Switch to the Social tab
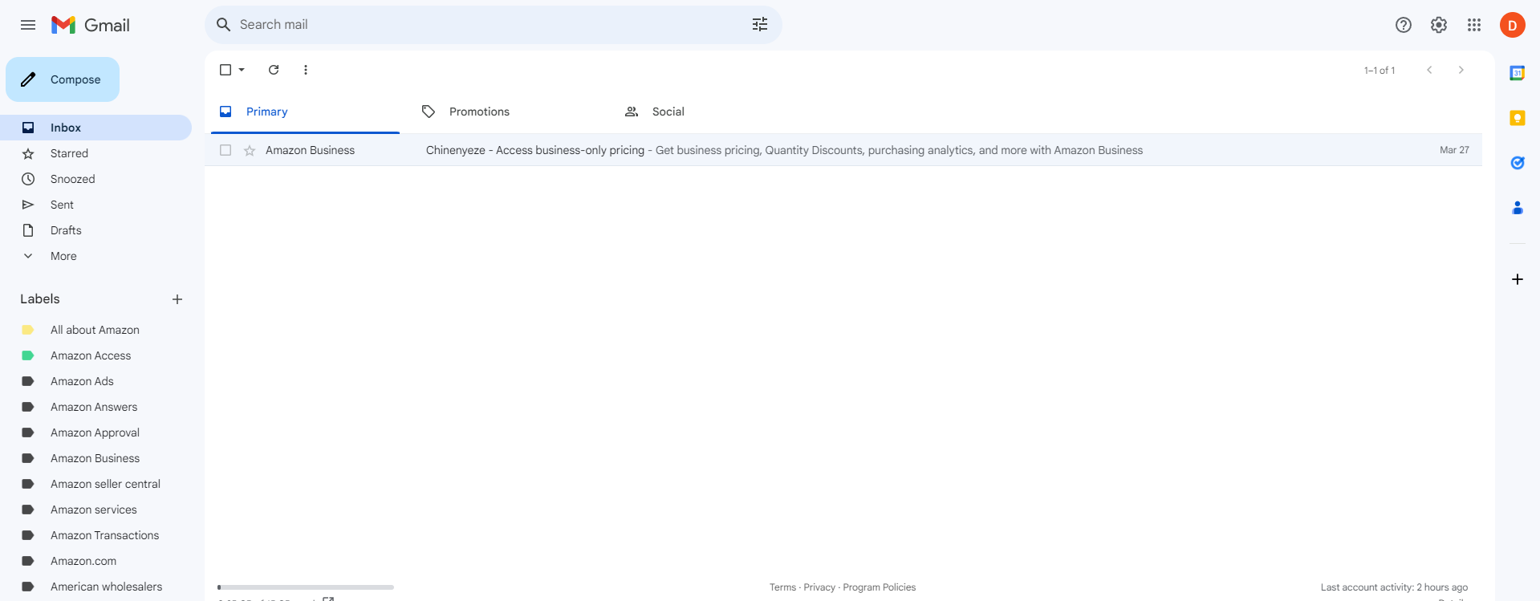This screenshot has height=601, width=1540. (x=711, y=112)
